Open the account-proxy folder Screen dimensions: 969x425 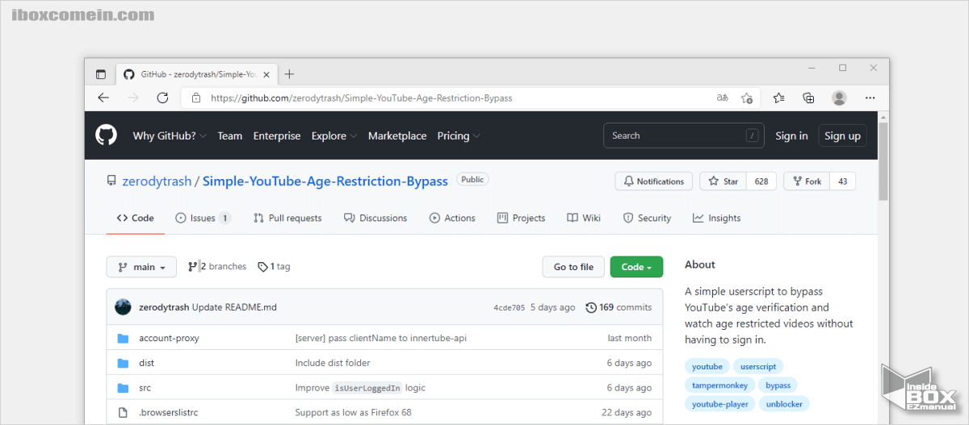[169, 338]
